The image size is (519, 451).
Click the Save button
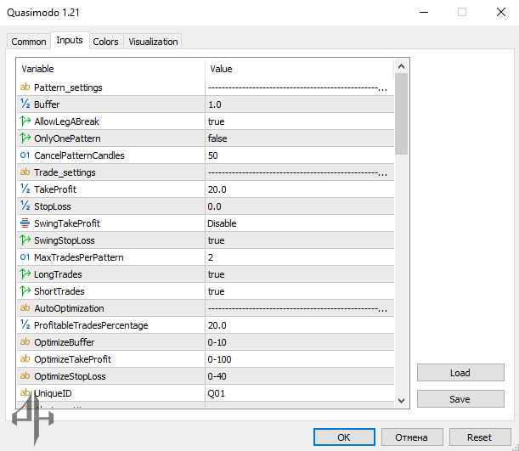pos(460,399)
